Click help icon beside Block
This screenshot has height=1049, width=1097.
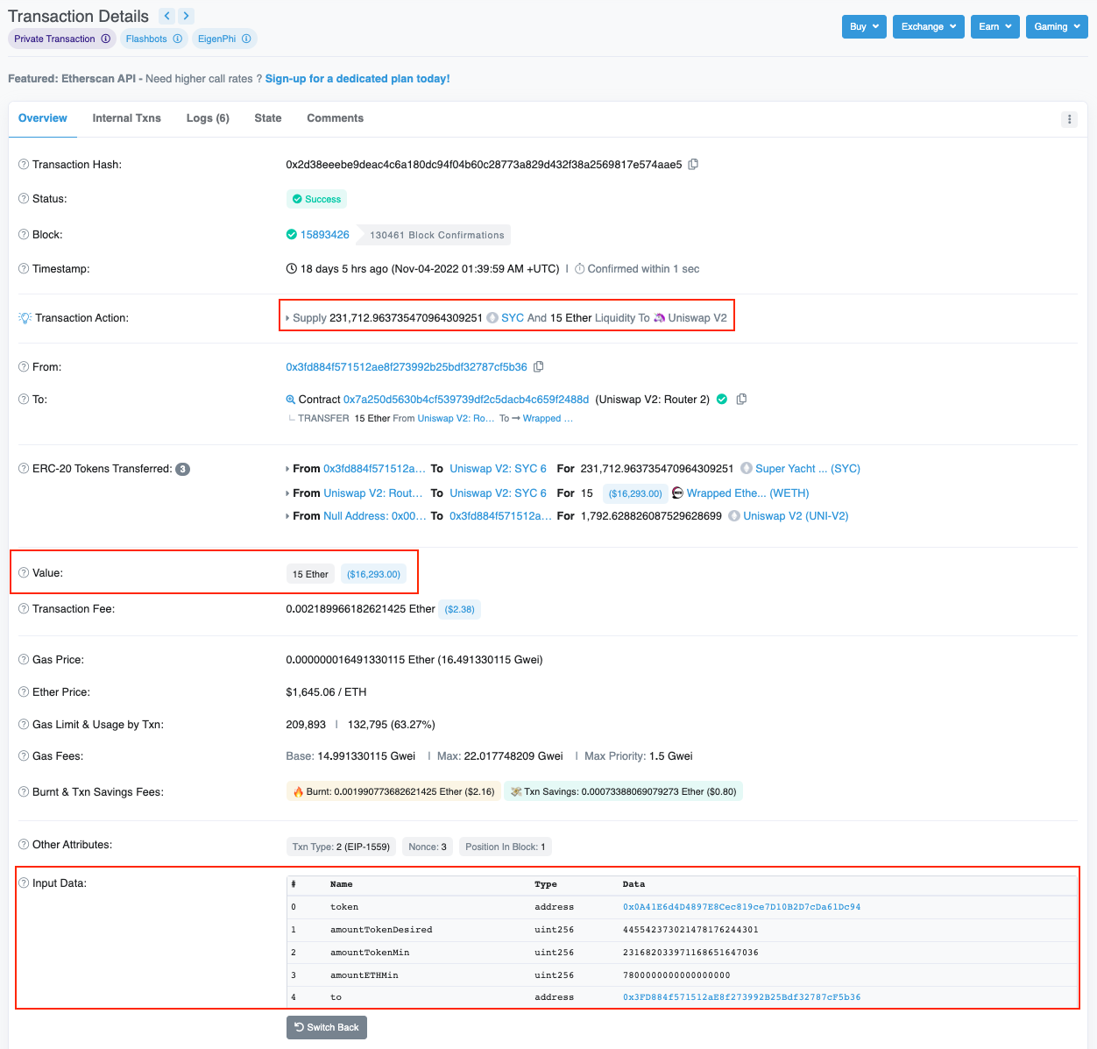tap(24, 235)
